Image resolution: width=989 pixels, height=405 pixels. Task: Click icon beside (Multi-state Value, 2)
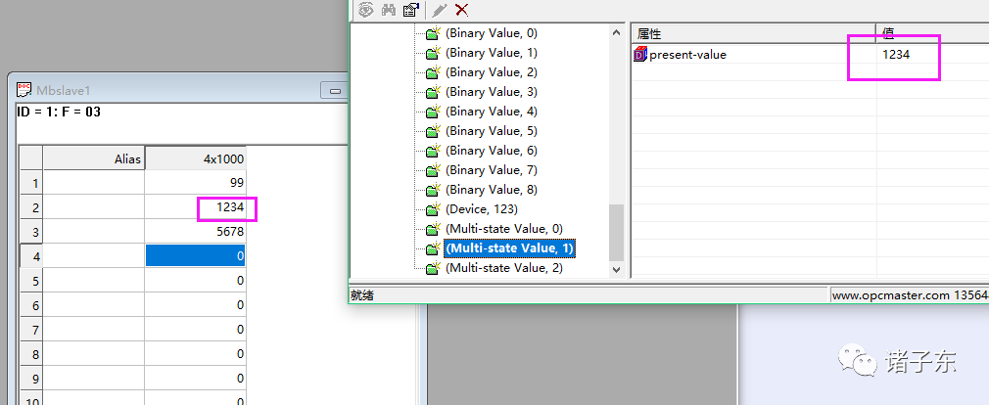(432, 268)
